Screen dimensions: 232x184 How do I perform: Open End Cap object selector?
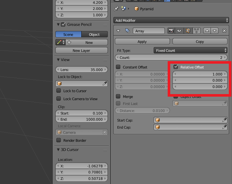point(157,127)
